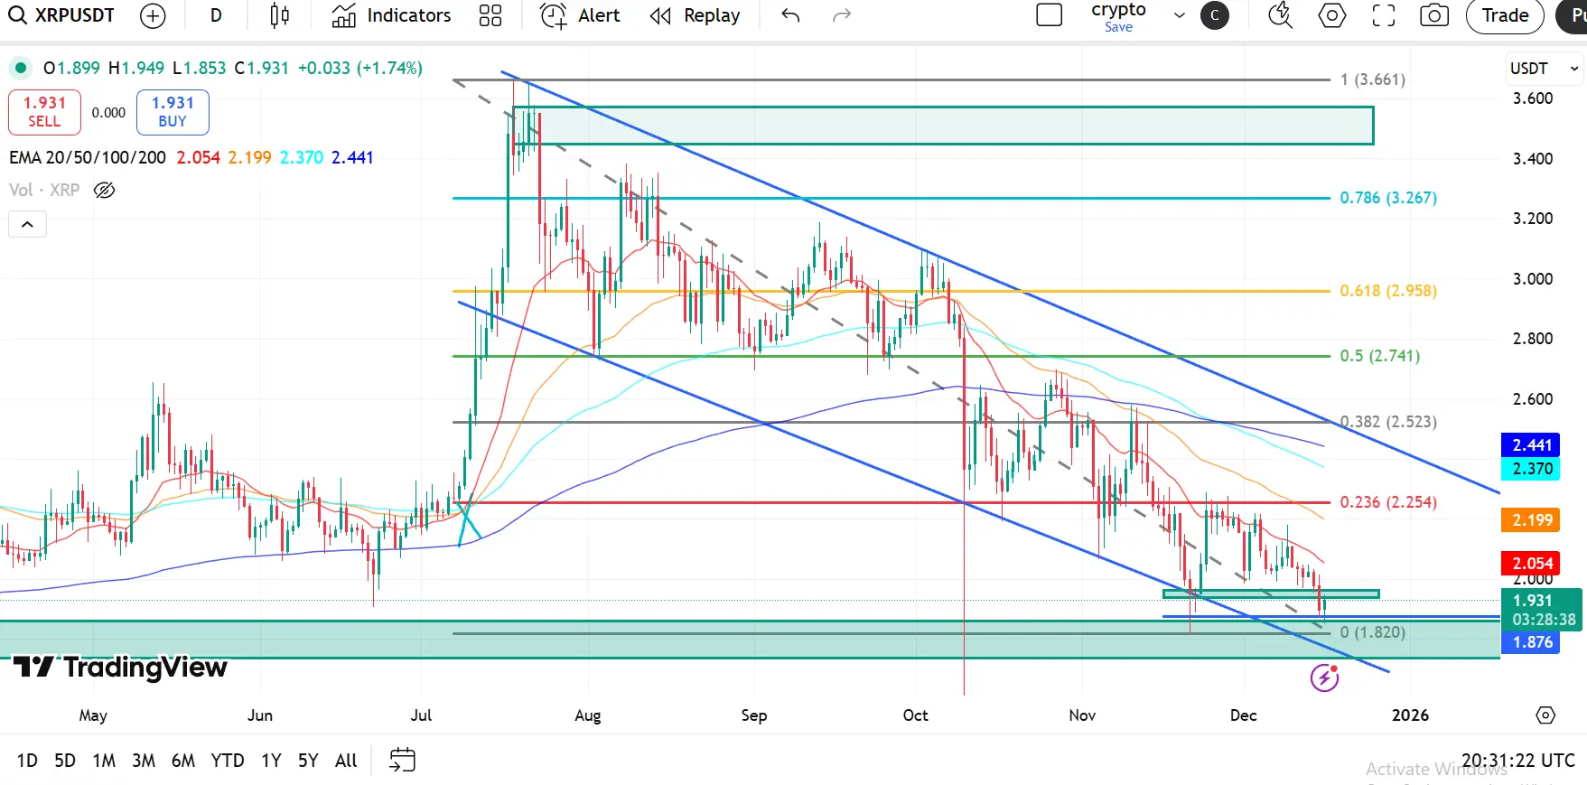Screen dimensions: 1587x785
Task: Click the 2.054 EMA price tag
Action: 1532,564
